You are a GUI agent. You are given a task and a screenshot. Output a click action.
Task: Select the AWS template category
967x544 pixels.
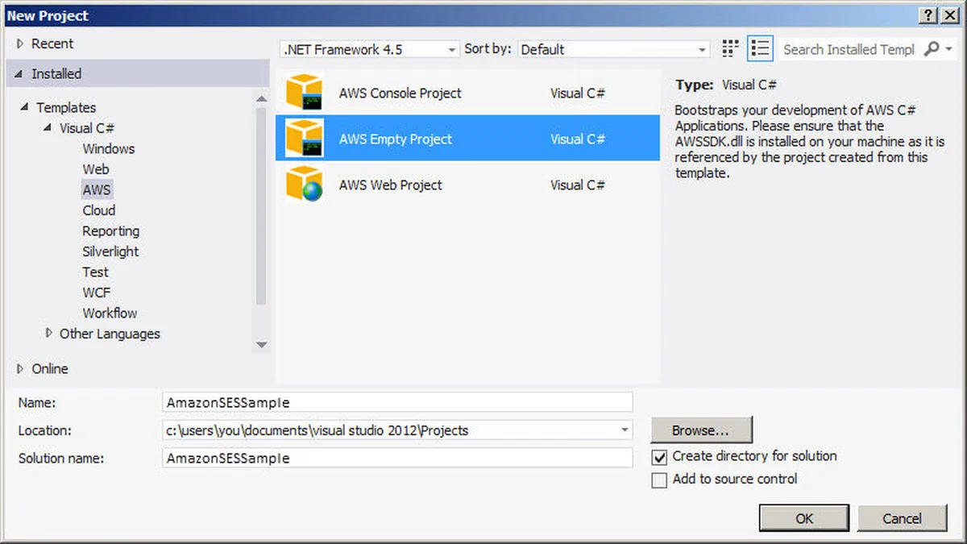[x=97, y=189]
